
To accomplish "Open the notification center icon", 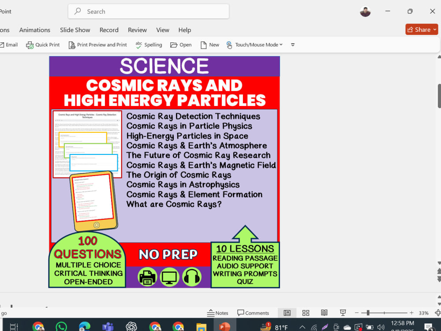I will (428, 327).
